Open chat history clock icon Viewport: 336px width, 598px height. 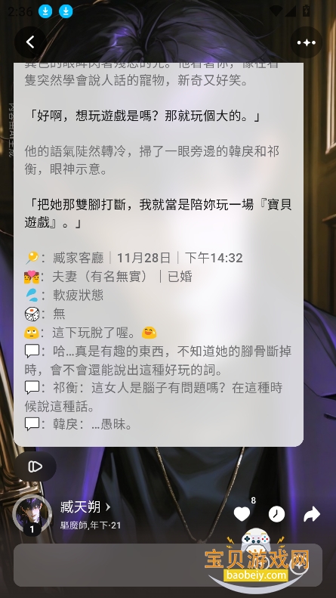point(276,514)
